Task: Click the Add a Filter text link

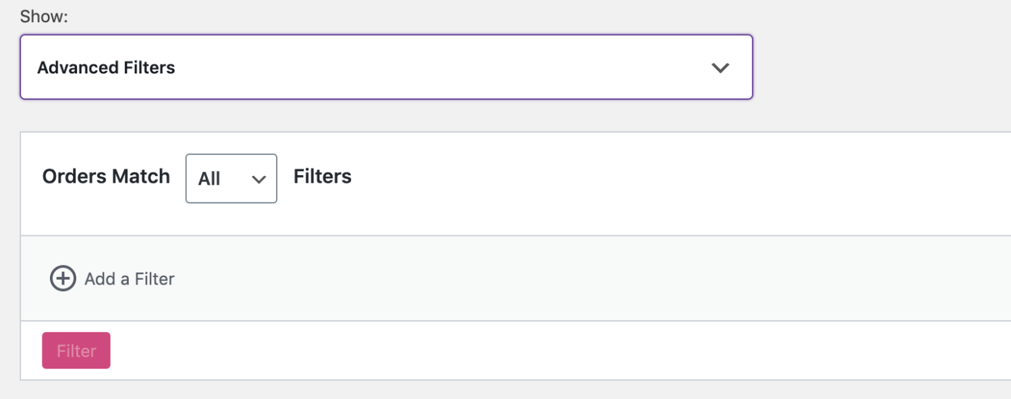Action: click(129, 278)
